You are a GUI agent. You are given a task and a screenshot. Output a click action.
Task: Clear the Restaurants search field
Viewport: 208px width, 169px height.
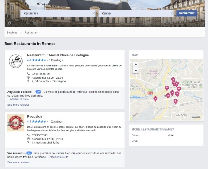tap(93, 14)
